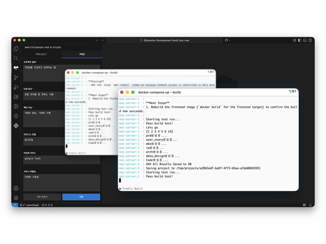Click the Launchpad remote indicator in status bar
Image resolution: width=326 pixels, height=244 pixels.
point(29,205)
